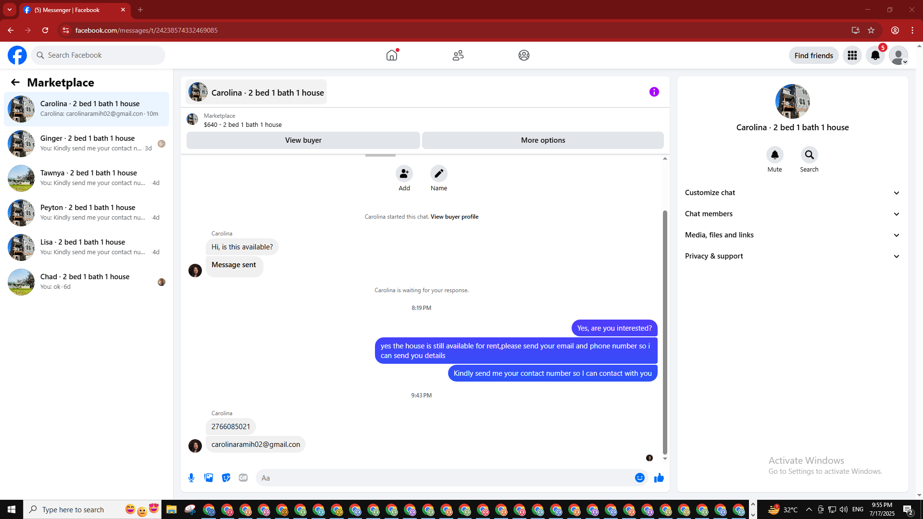View site information icon in address bar

pyautogui.click(x=66, y=30)
